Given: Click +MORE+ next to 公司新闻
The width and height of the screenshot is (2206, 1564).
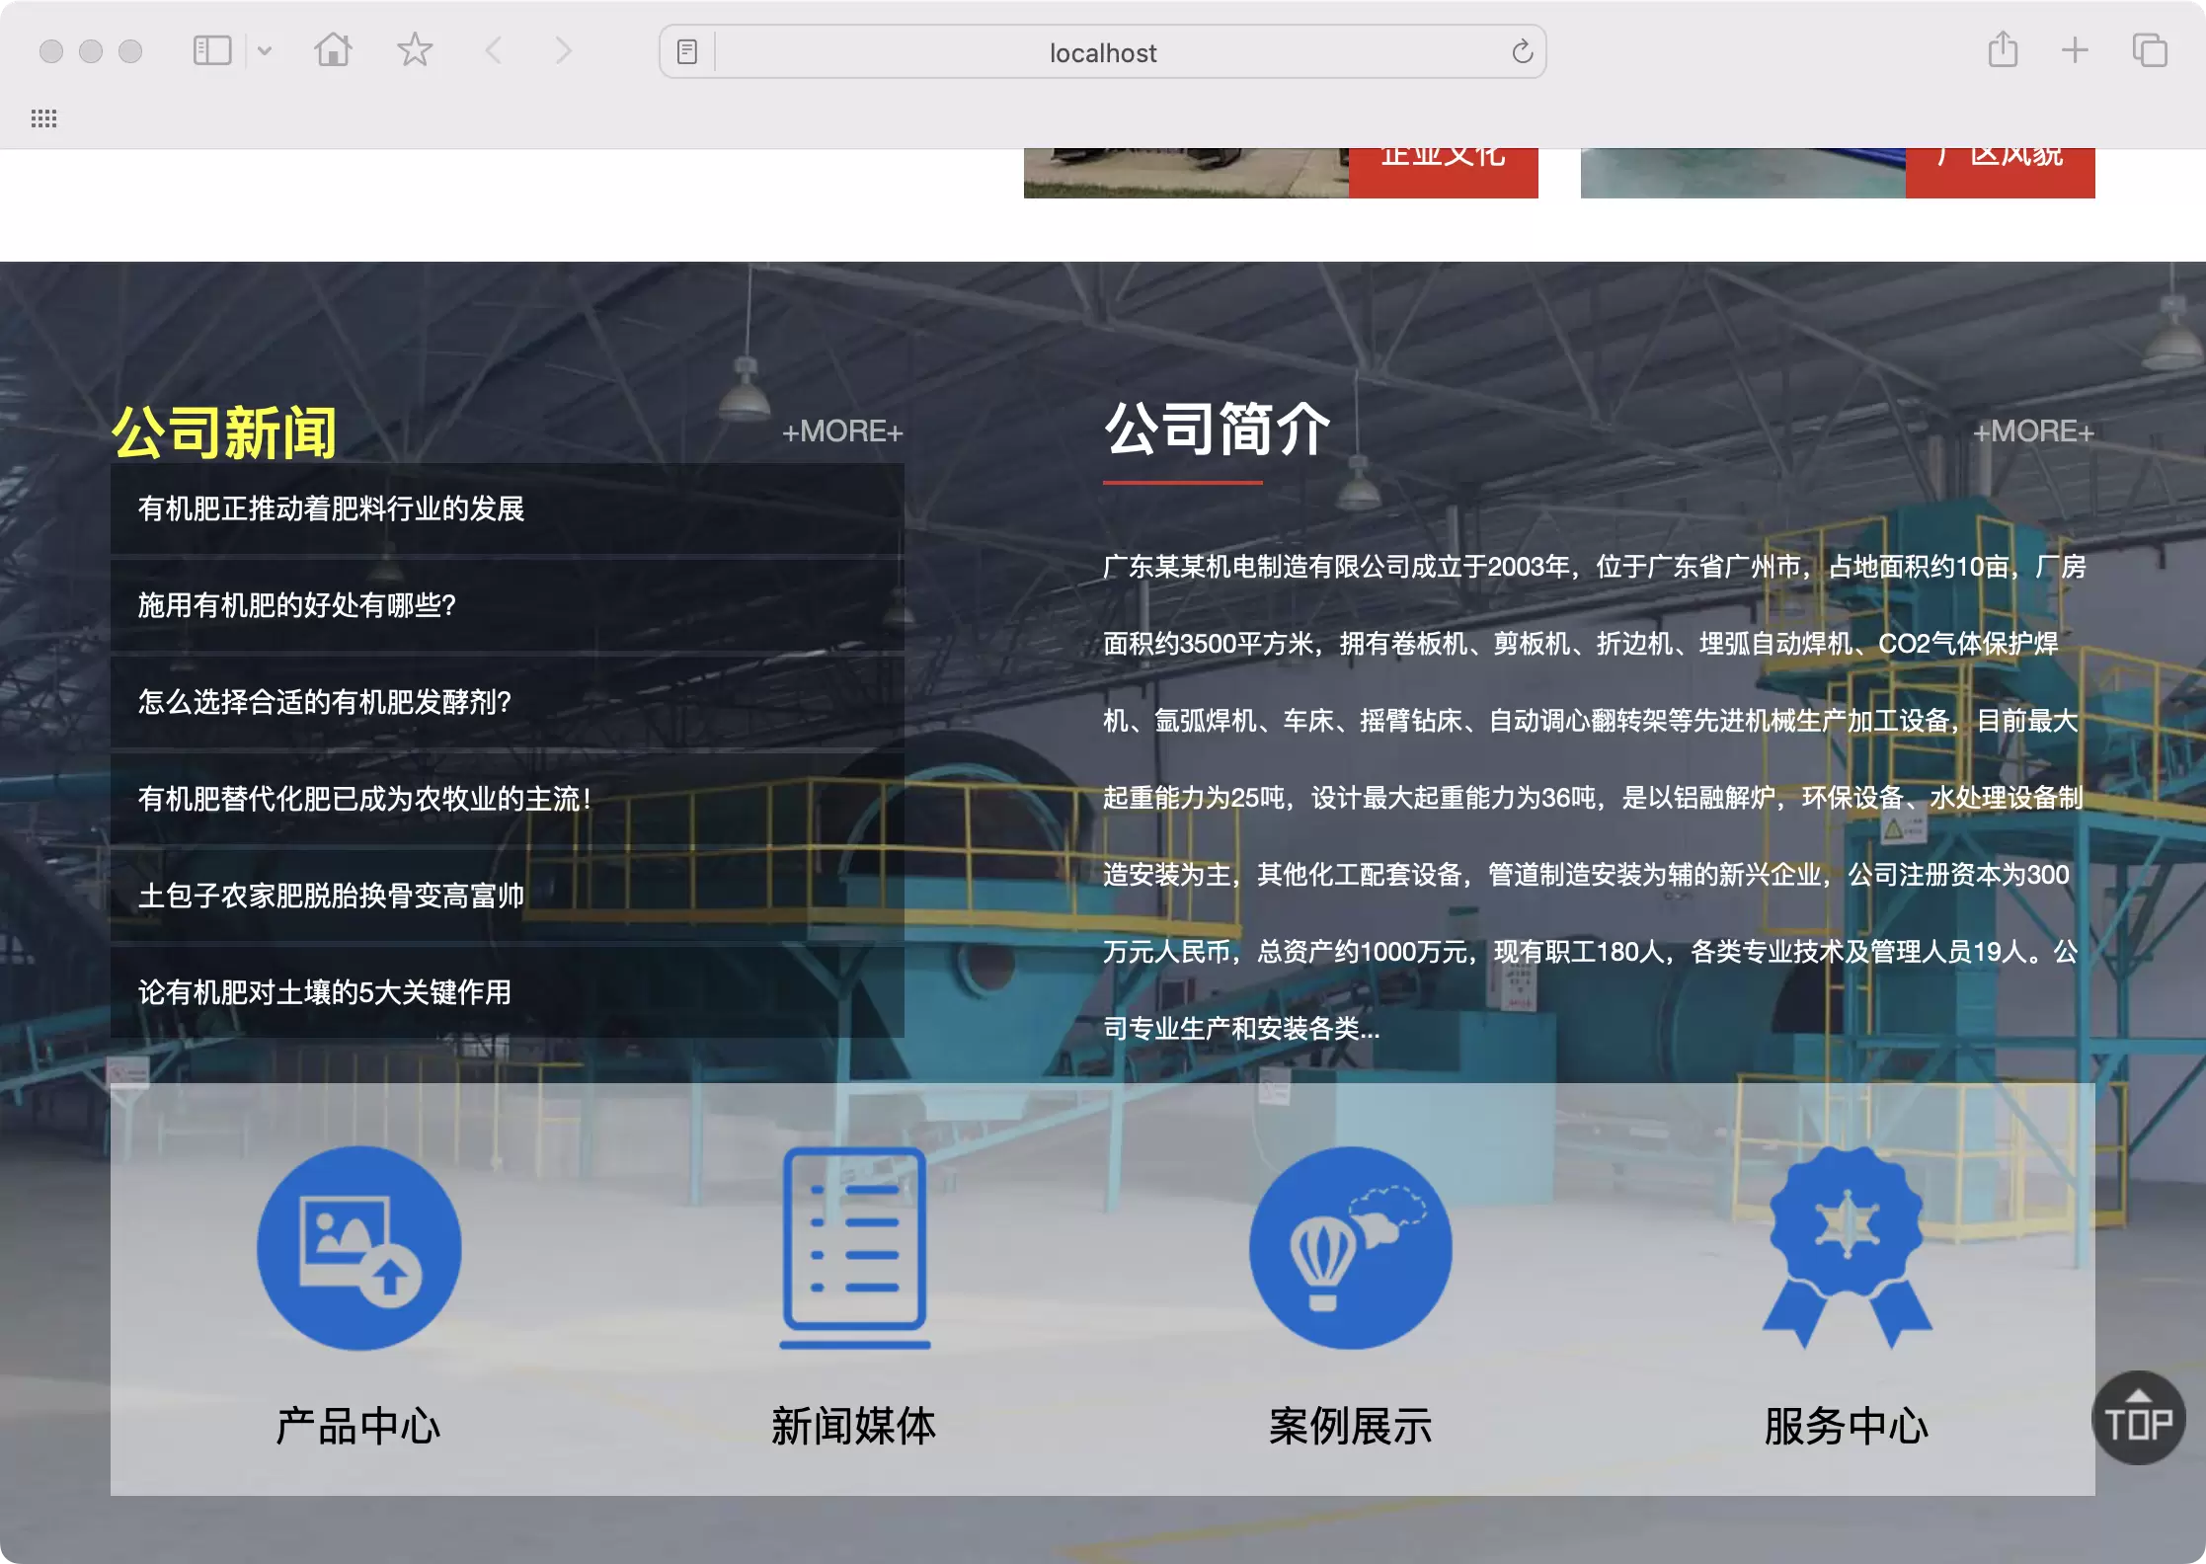Looking at the screenshot, I should point(842,431).
